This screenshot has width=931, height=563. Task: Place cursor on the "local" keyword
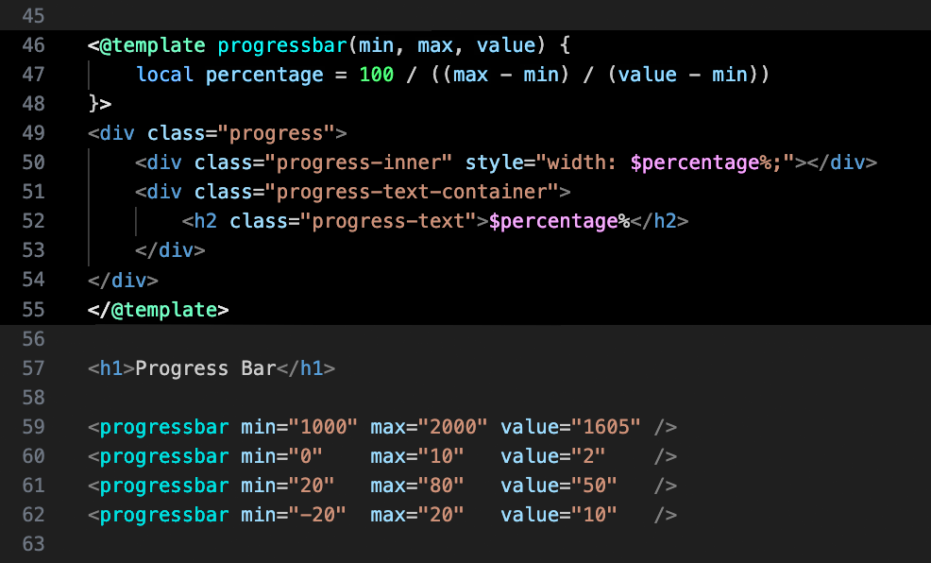coord(164,75)
